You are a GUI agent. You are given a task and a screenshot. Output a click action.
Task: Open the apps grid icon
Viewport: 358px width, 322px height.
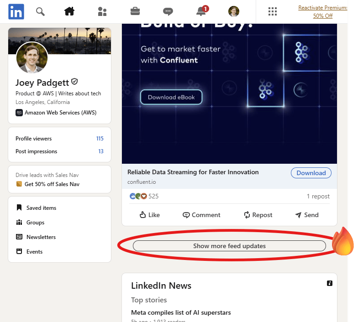point(273,11)
